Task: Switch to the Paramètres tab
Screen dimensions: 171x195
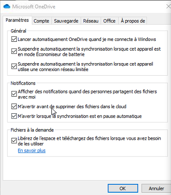Action: (17, 20)
